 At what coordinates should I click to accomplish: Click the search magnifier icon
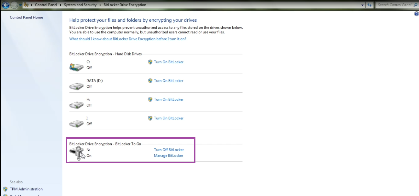(415, 5)
